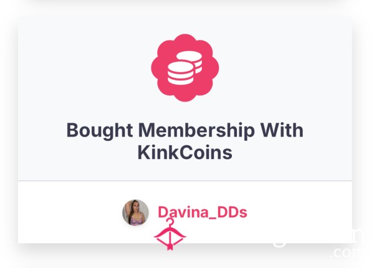
Task: Click the word Membership in the heading
Action: pyautogui.click(x=196, y=131)
